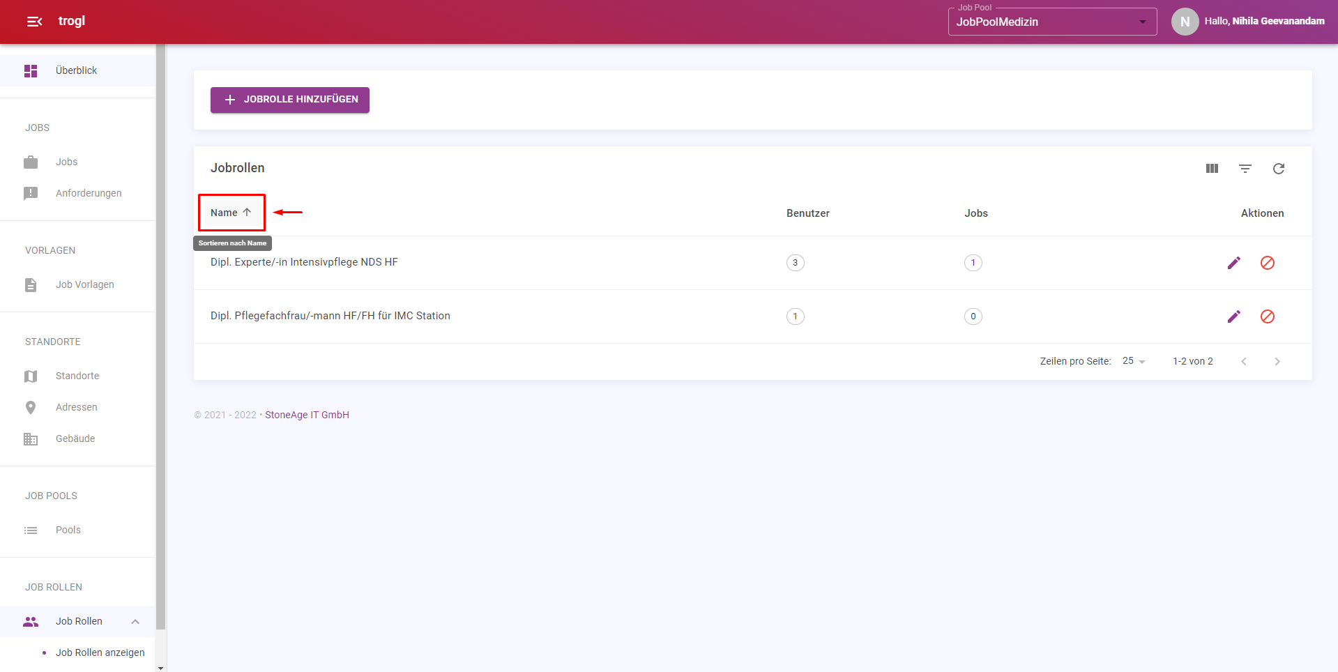The height and width of the screenshot is (672, 1338).
Task: Deactivate the Intensivpflege NDS HF role
Action: coord(1268,263)
